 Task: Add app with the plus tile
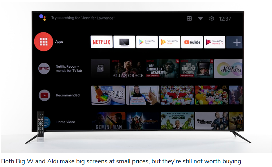[234, 42]
